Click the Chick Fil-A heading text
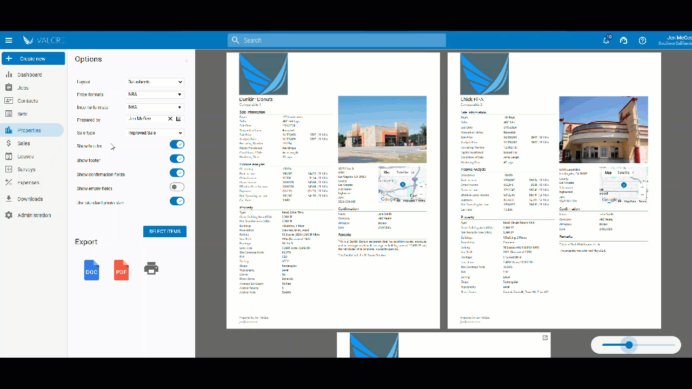 [x=471, y=99]
